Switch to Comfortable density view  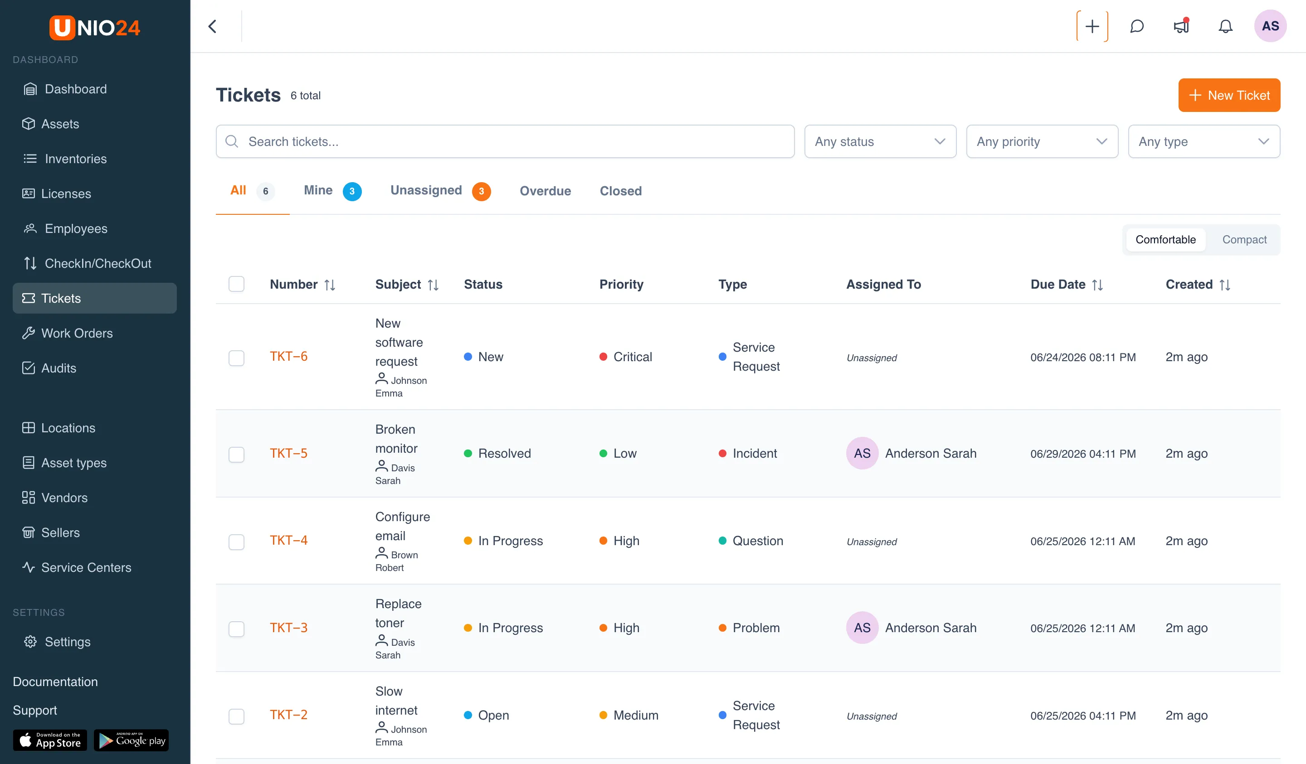point(1165,239)
